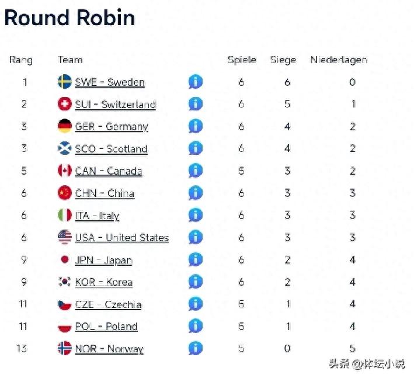Click the info icon for Italy

(196, 215)
